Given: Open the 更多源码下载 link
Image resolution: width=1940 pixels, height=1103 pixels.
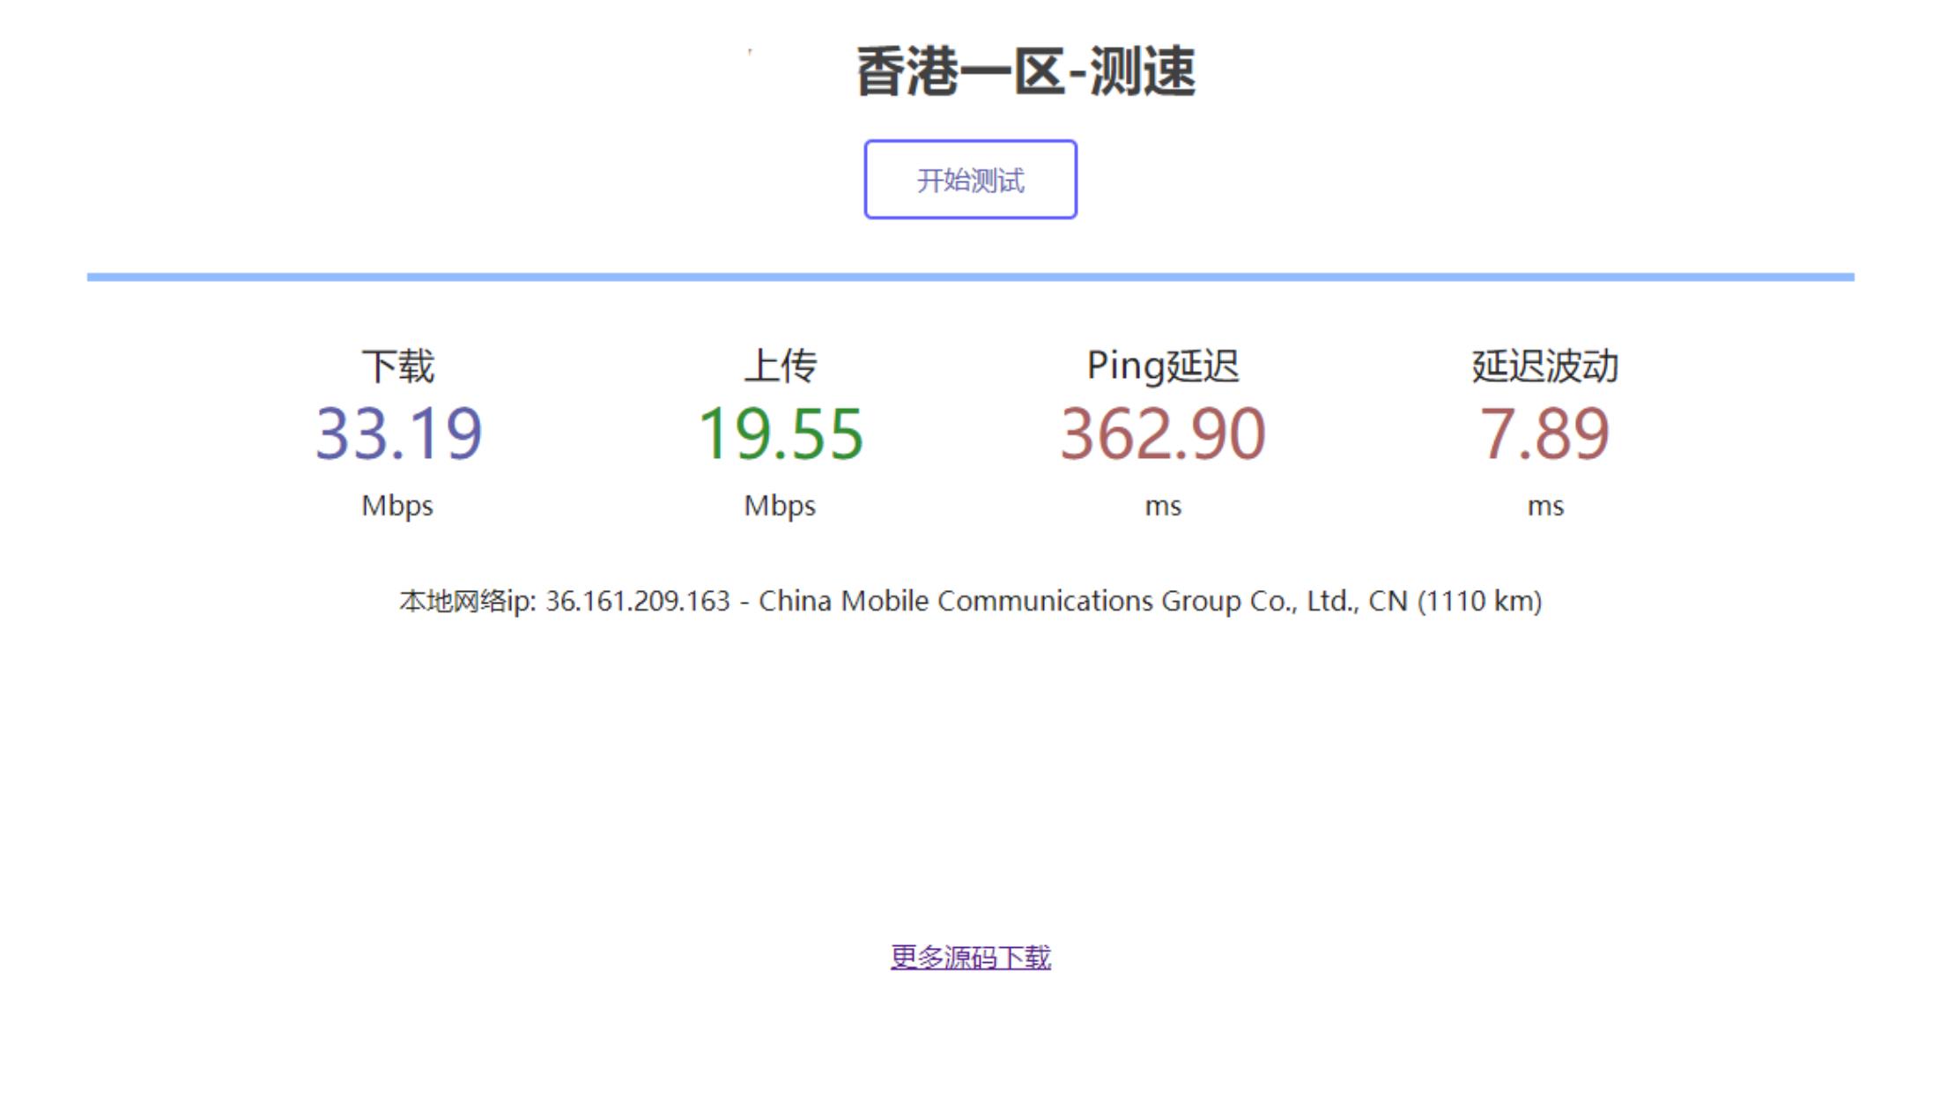Looking at the screenshot, I should click(x=969, y=954).
